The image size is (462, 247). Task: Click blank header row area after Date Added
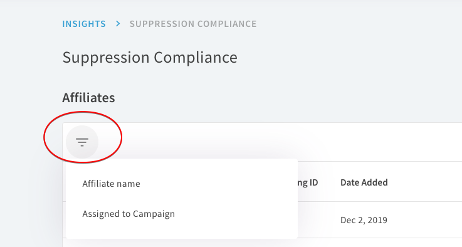click(x=425, y=182)
